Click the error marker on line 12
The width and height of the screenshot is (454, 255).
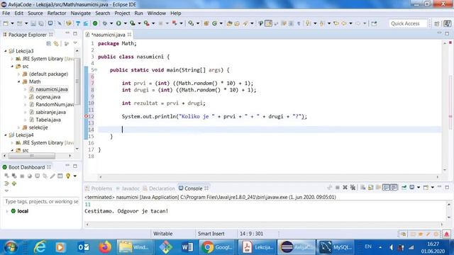click(86, 116)
